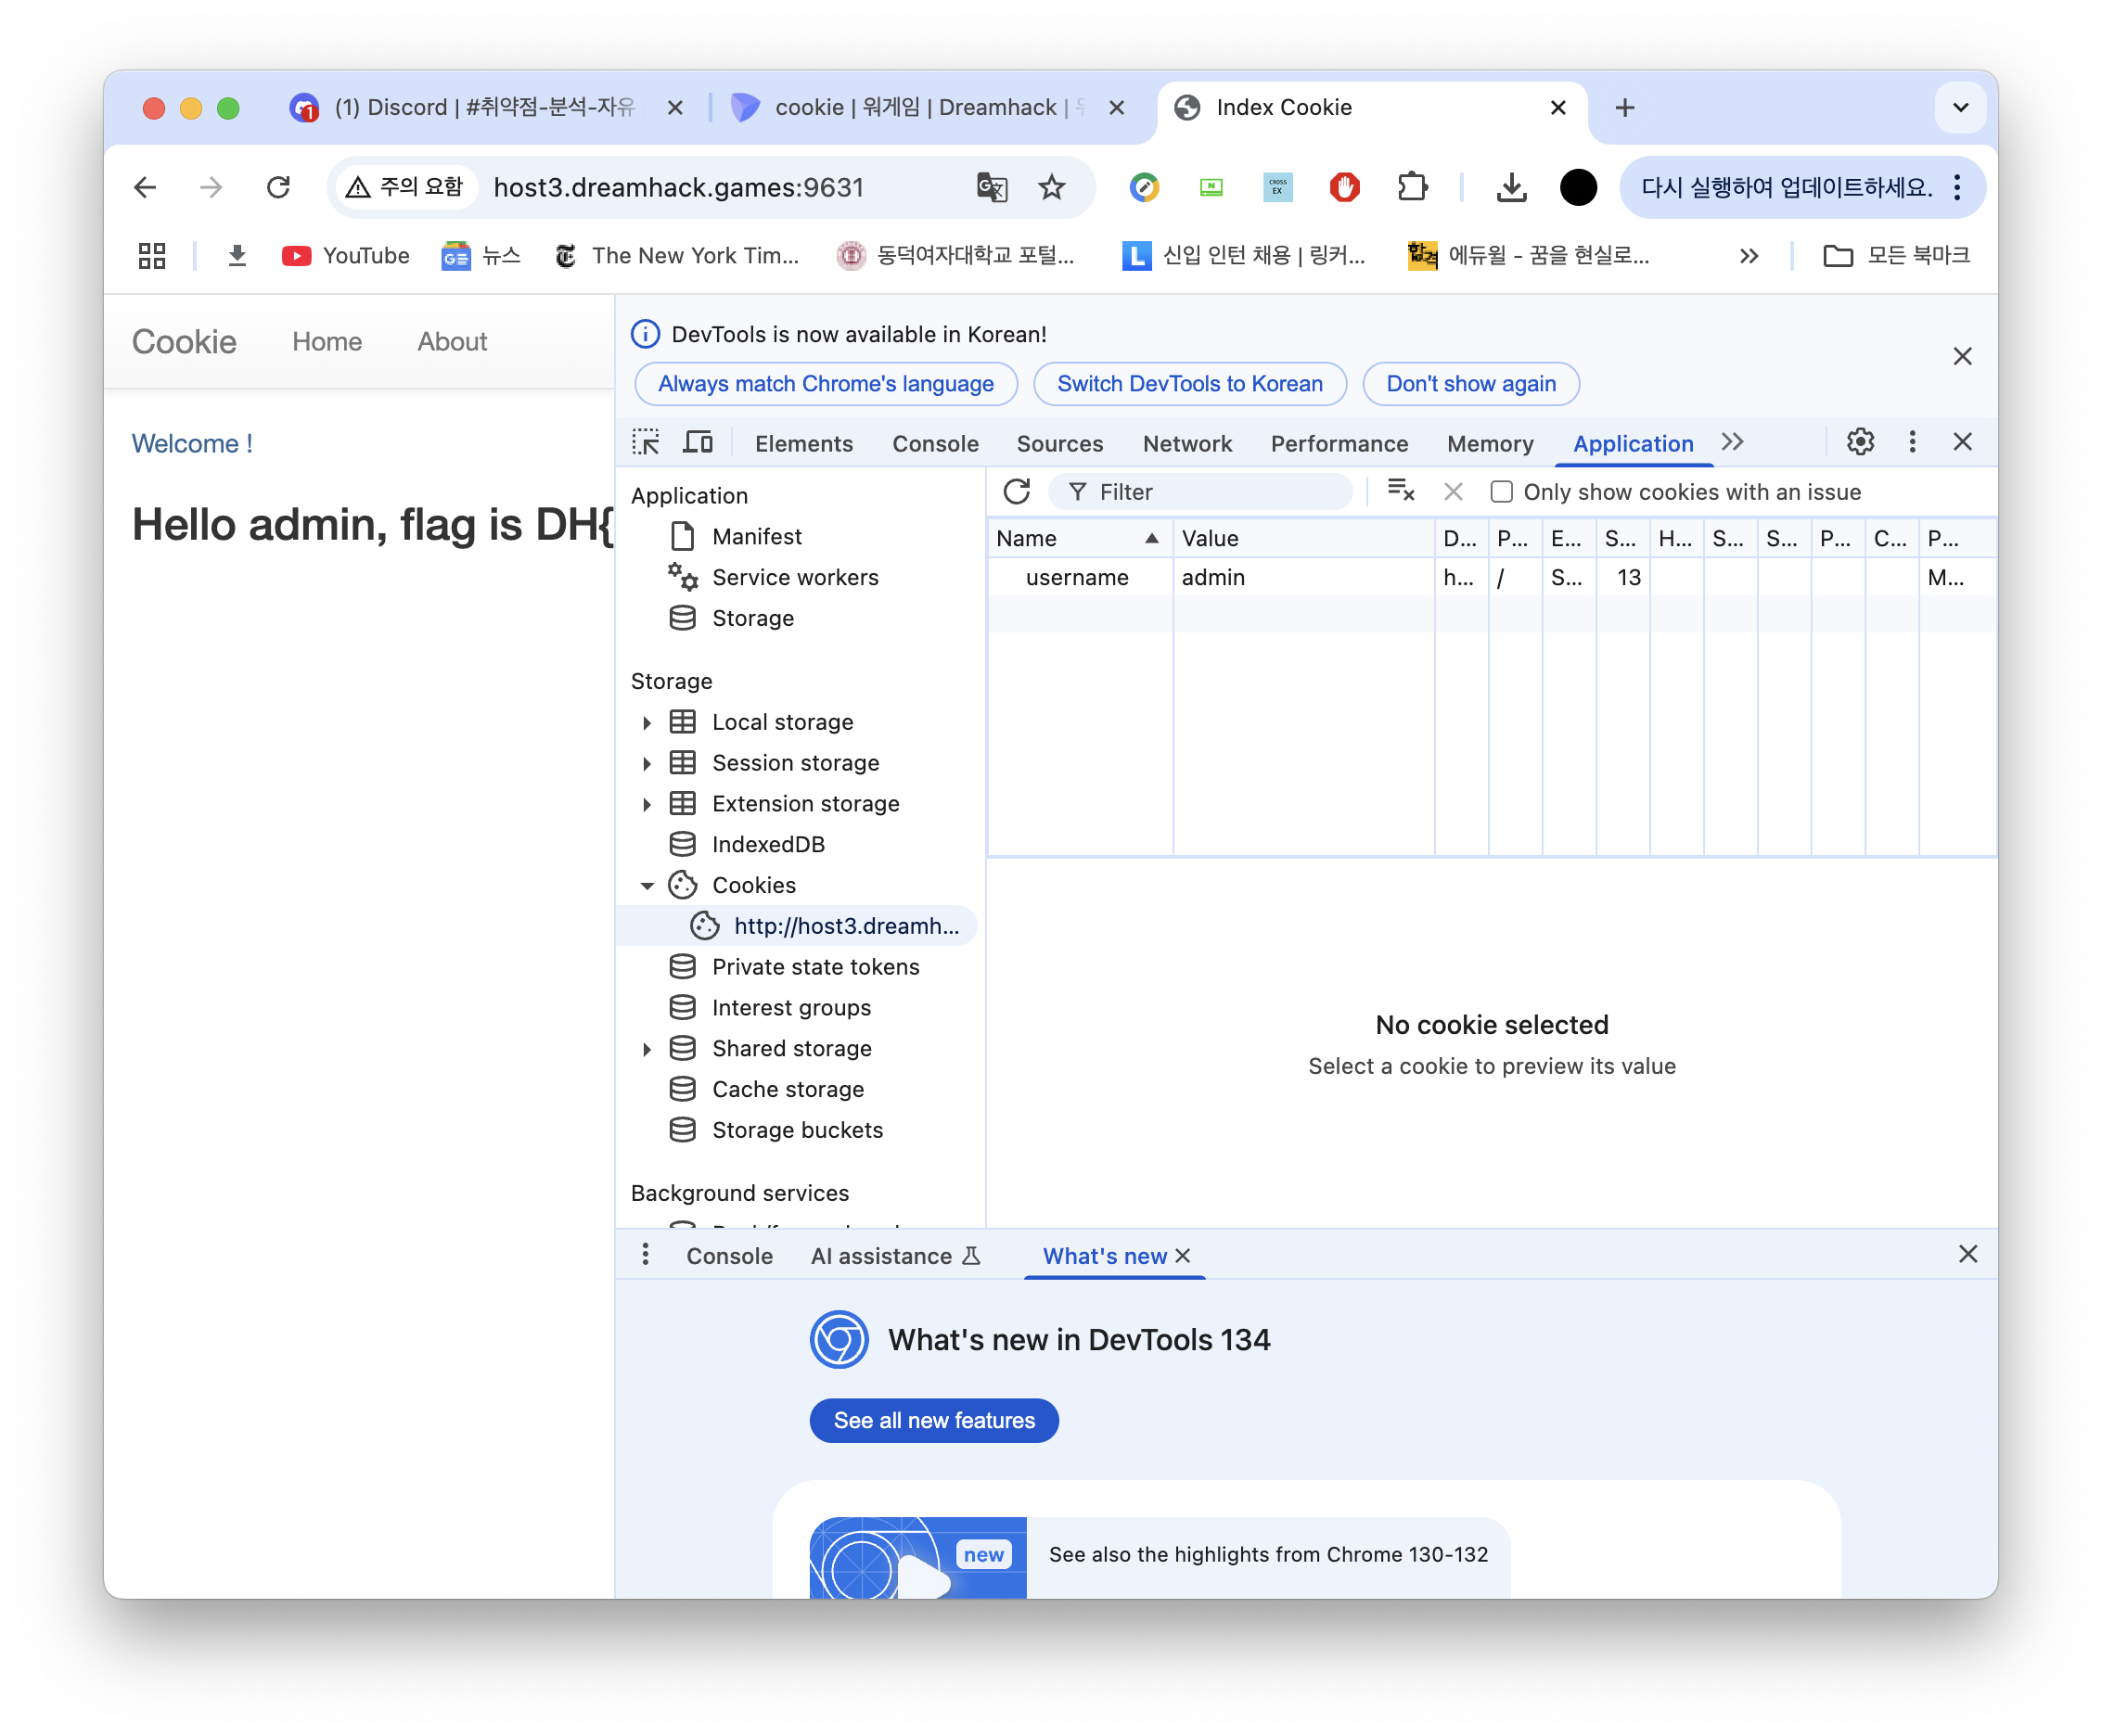The height and width of the screenshot is (1736, 2102).
Task: Switch to the Network tab
Action: (x=1186, y=443)
